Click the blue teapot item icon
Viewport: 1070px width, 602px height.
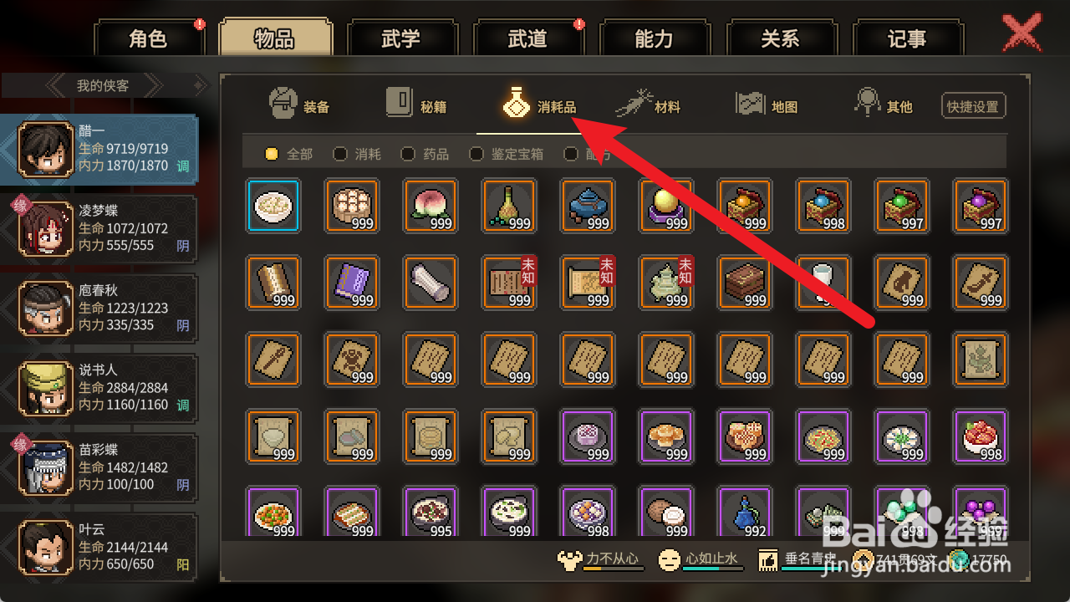(x=588, y=205)
